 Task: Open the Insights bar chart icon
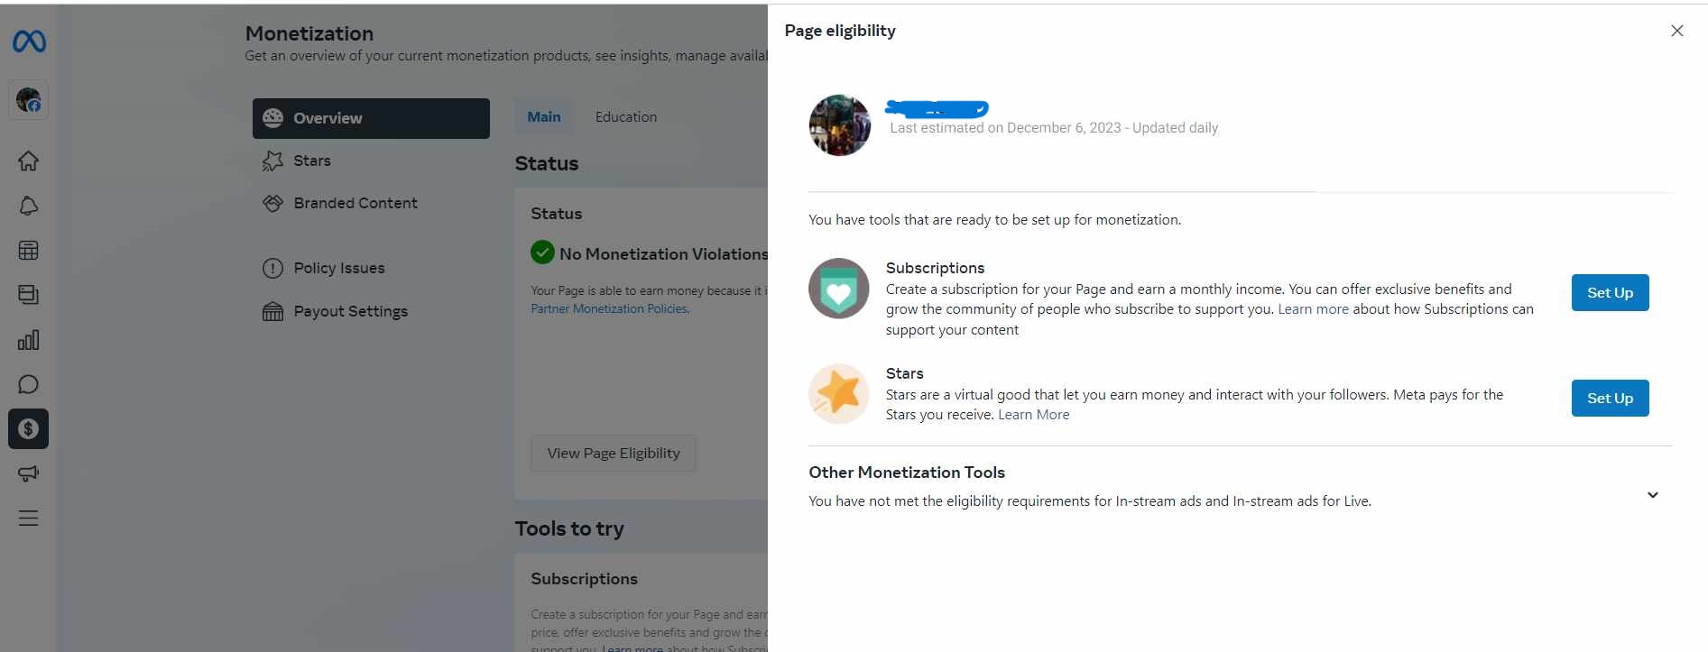29,340
